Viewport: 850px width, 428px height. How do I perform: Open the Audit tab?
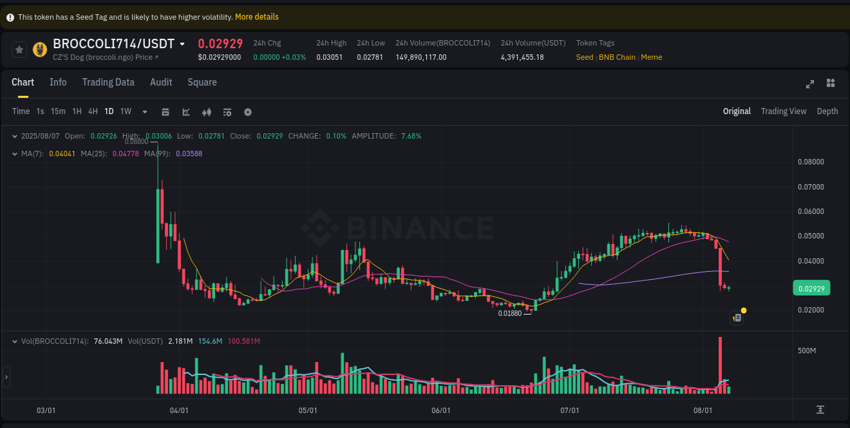click(x=160, y=82)
